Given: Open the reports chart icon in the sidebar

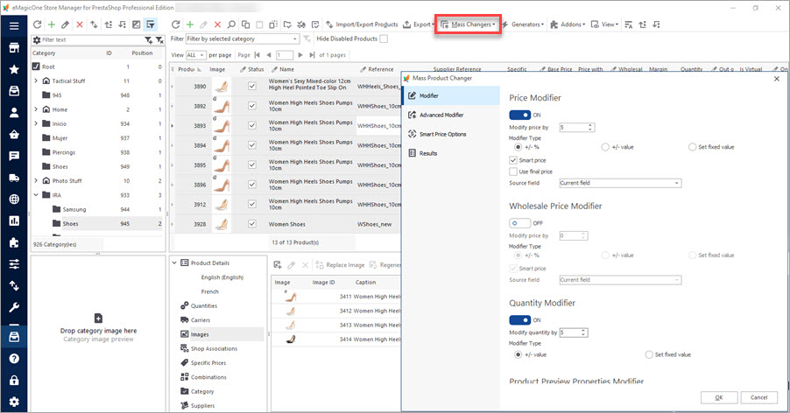Looking at the screenshot, I should (x=14, y=220).
